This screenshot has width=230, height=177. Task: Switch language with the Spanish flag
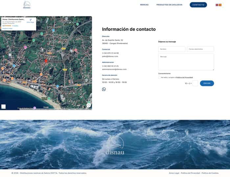[x=220, y=5]
